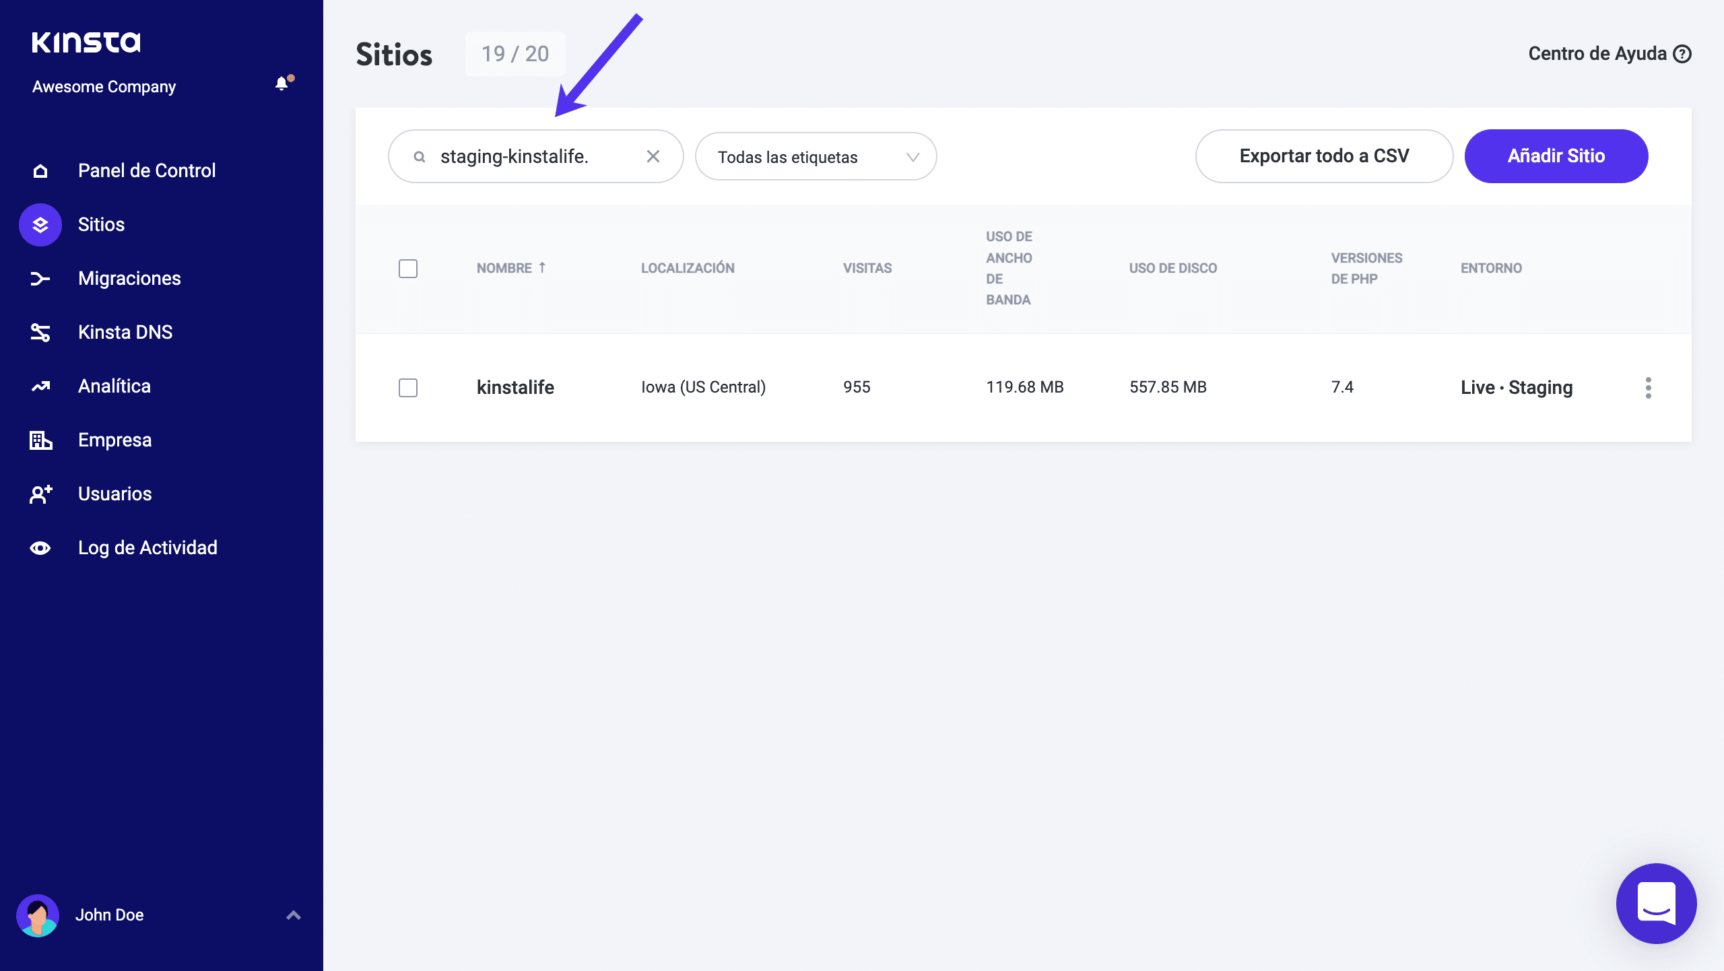
Task: Click the Centro de Ayuda question icon
Action: click(x=1682, y=54)
